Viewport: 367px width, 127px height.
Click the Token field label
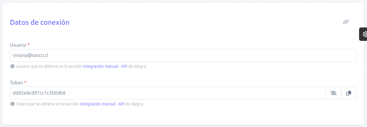[16, 83]
